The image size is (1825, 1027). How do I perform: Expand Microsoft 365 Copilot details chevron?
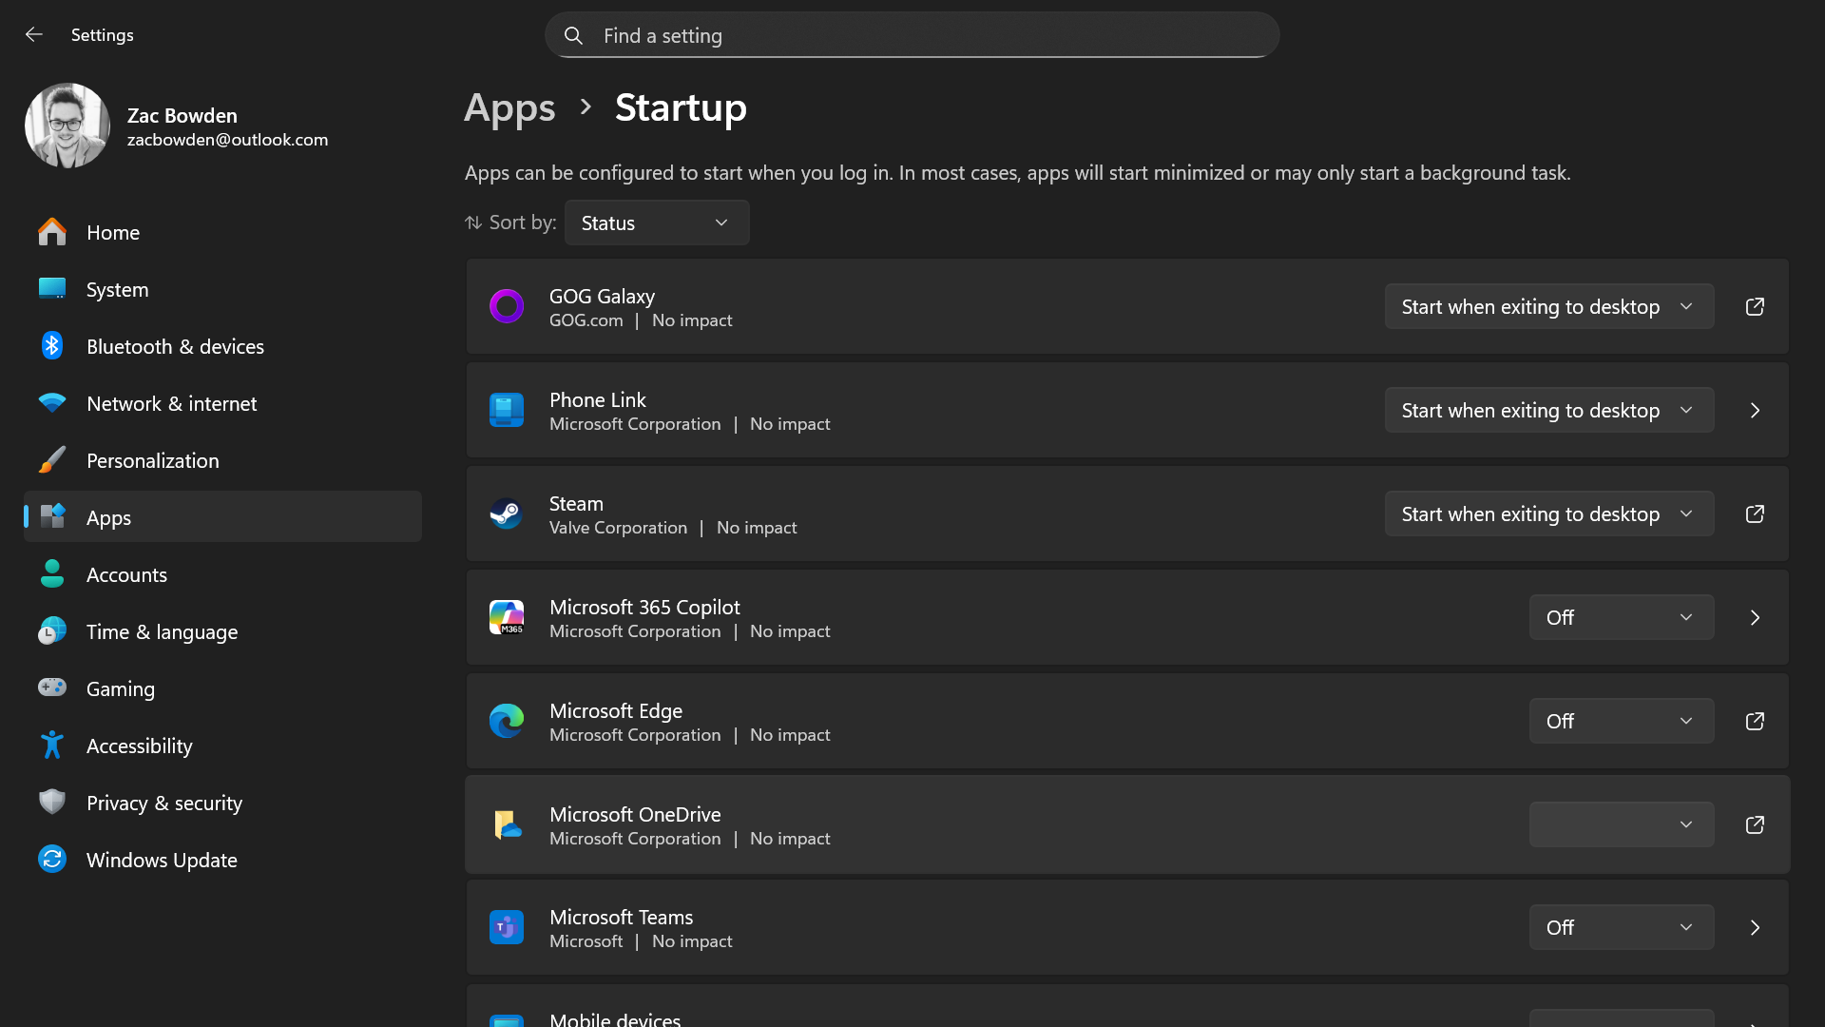(1755, 617)
